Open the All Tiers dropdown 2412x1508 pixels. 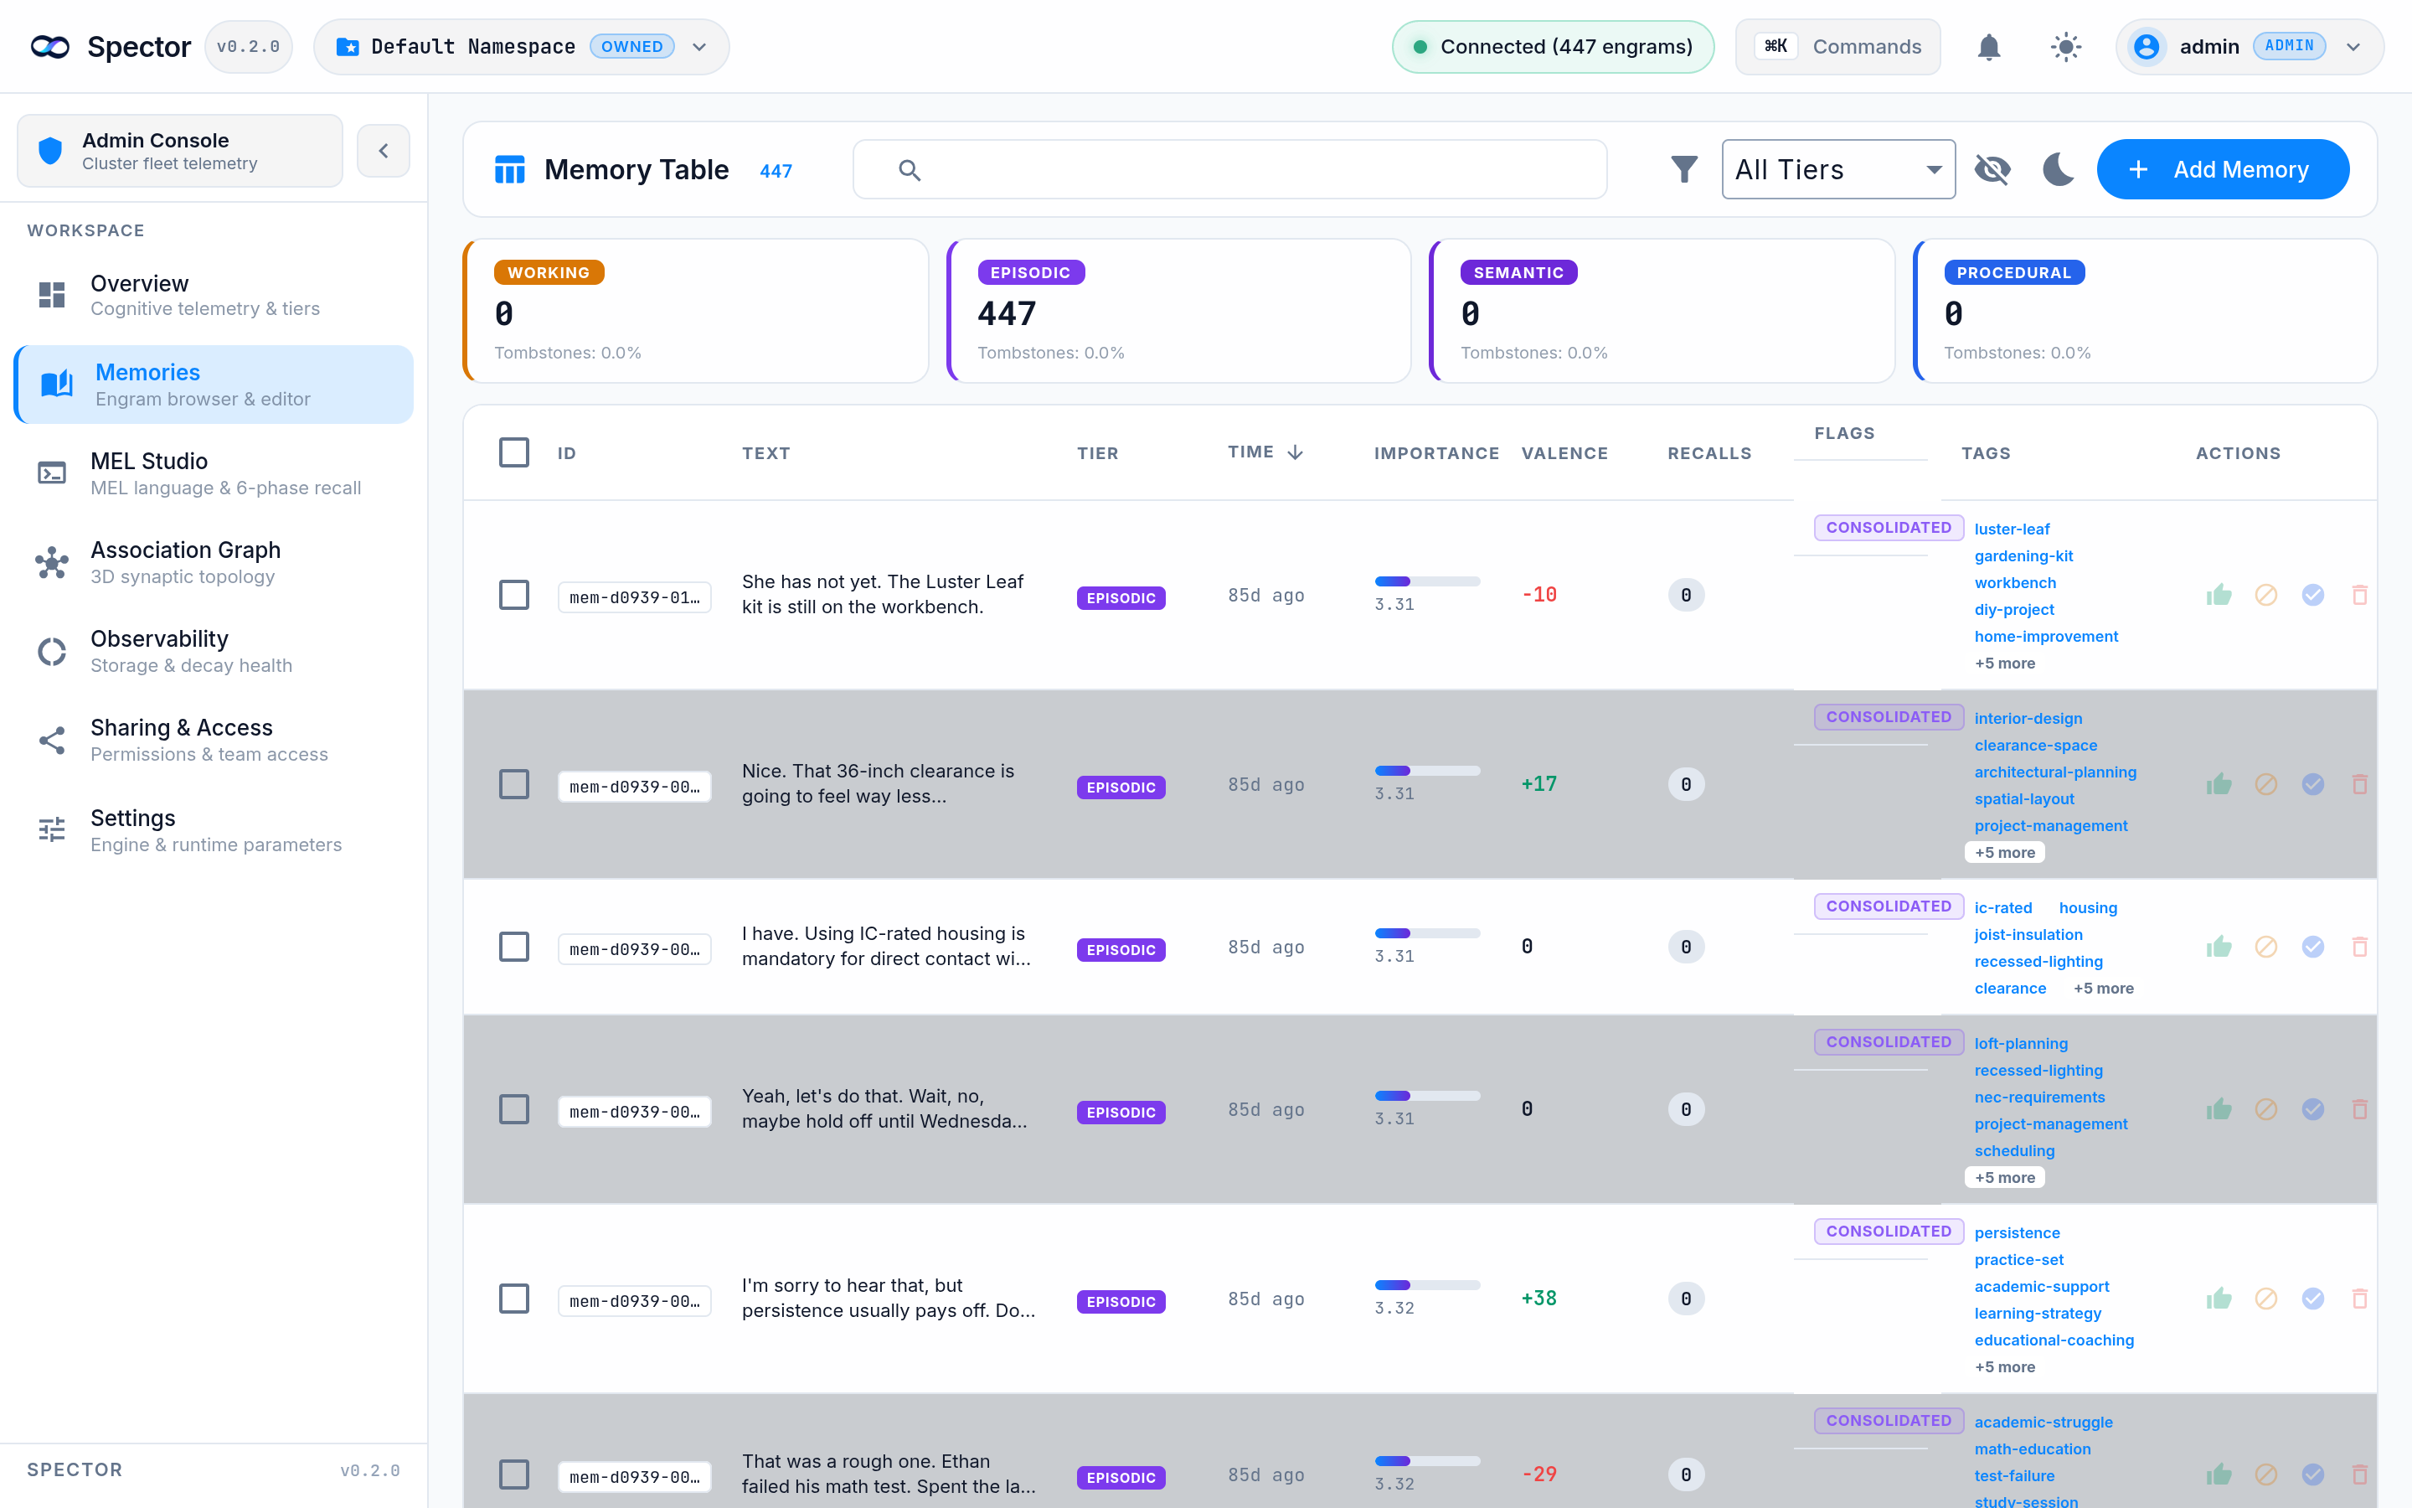pyautogui.click(x=1838, y=169)
